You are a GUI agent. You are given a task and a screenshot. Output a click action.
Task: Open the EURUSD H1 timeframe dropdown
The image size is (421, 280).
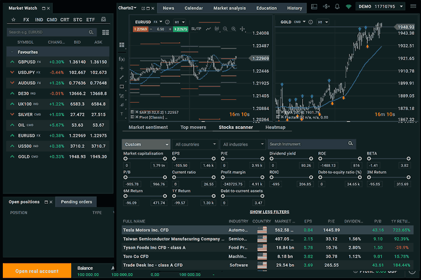point(180,22)
